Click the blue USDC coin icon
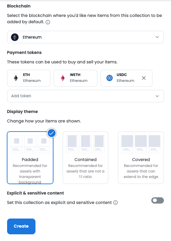171x241 pixels. point(110,78)
